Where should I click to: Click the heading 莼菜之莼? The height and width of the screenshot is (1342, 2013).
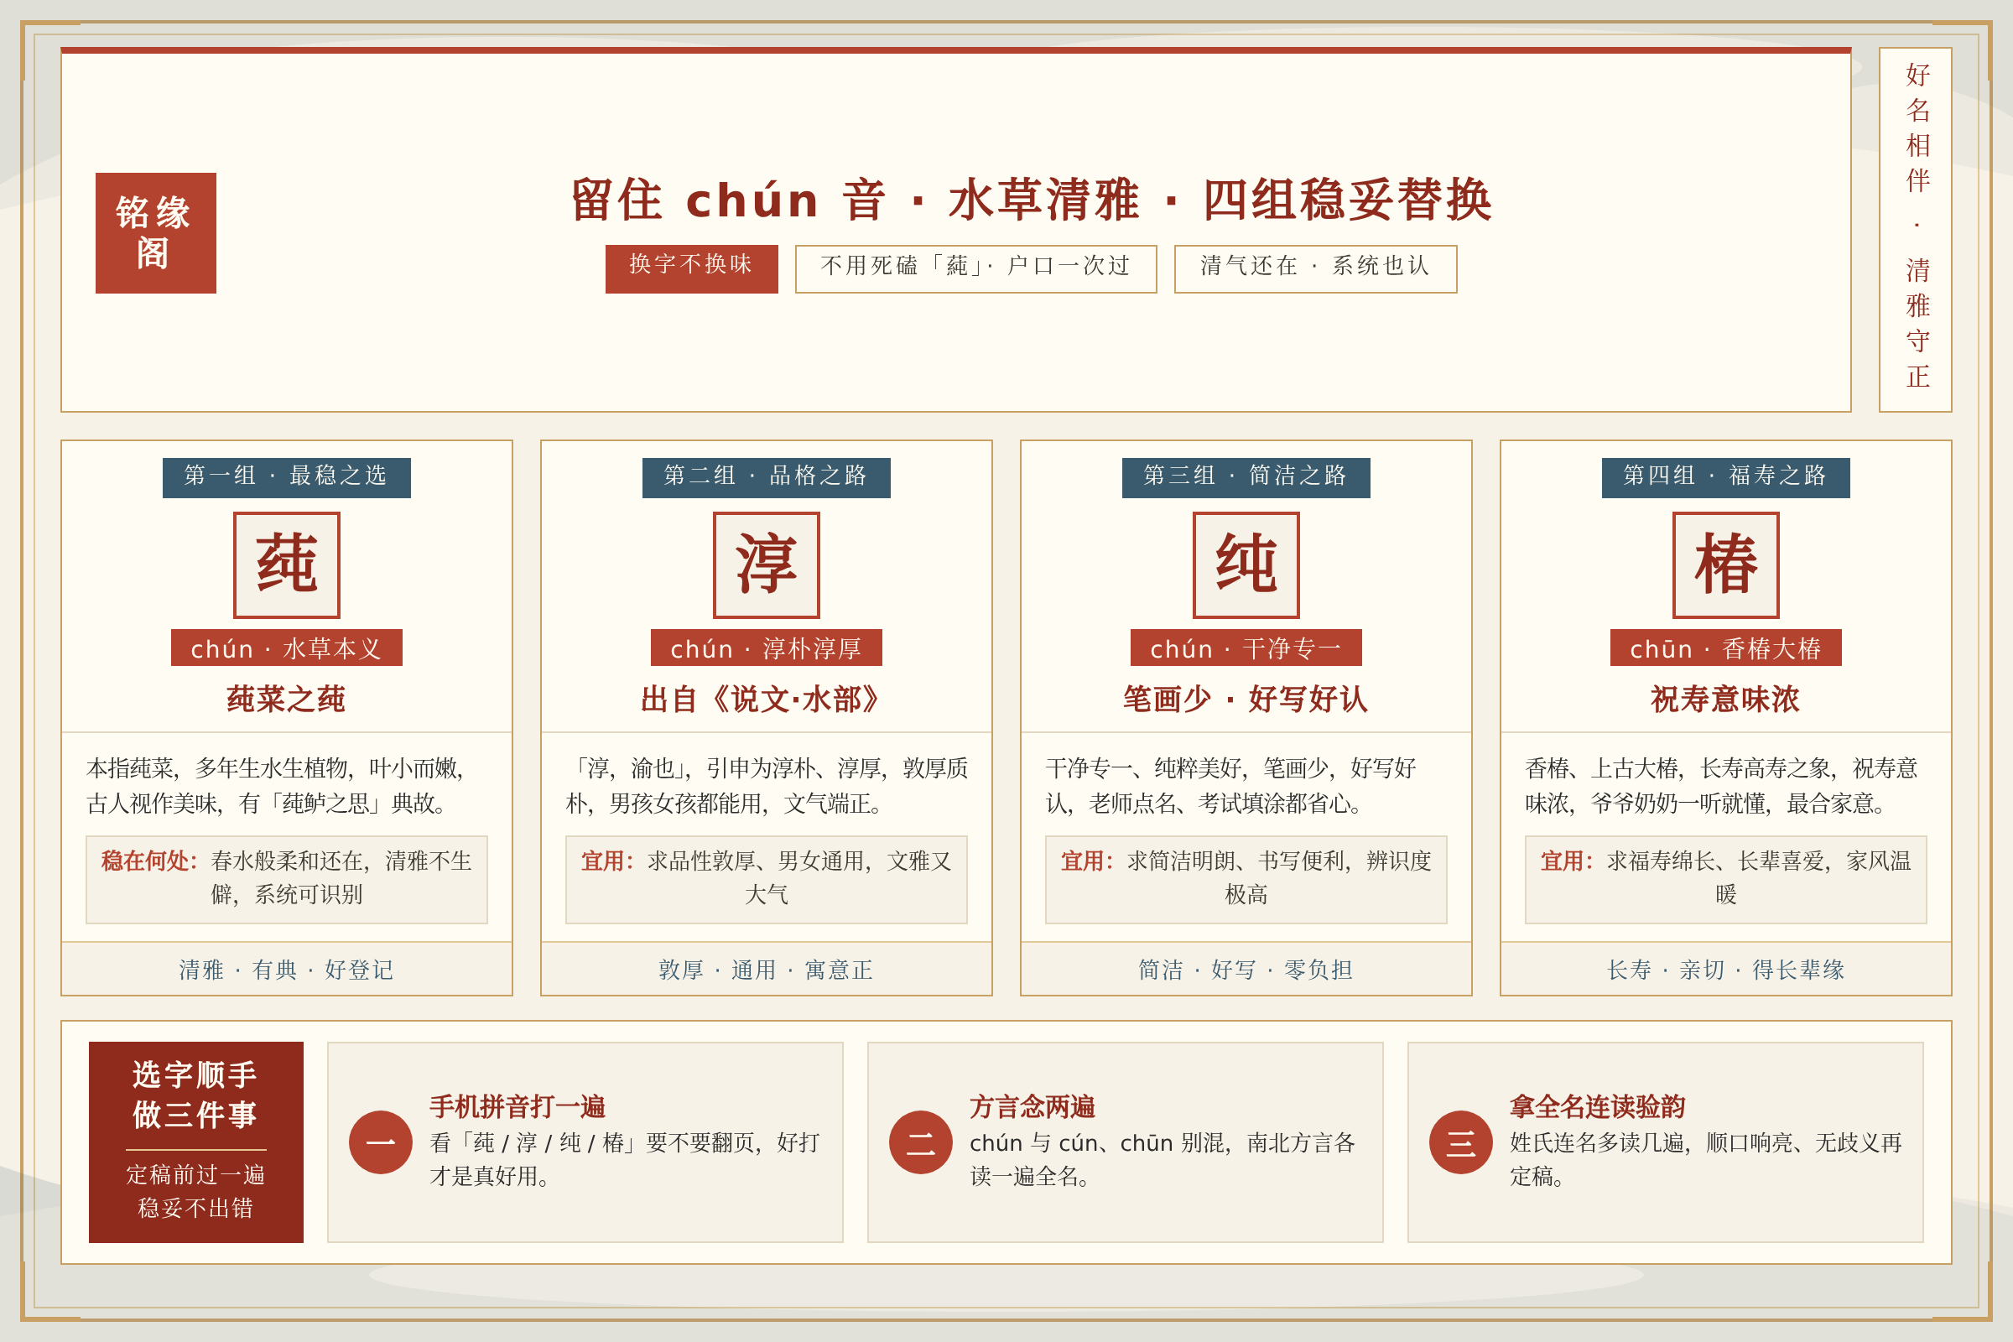click(287, 700)
